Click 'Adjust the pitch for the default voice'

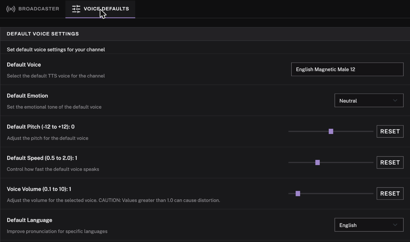point(48,138)
